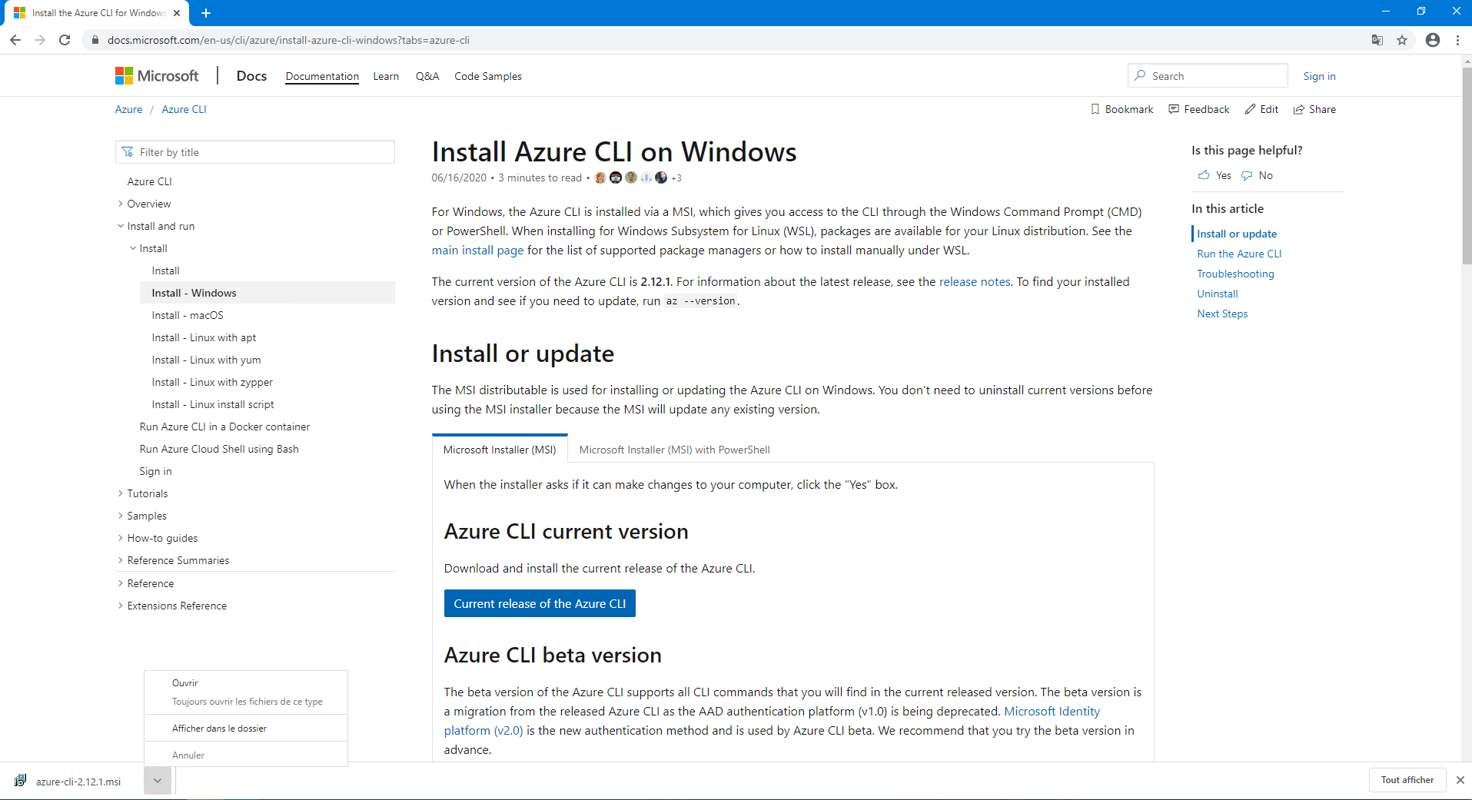This screenshot has width=1472, height=800.
Task: Toggle the download options arrow for azure-cli-2.12.1.msi
Action: click(157, 781)
